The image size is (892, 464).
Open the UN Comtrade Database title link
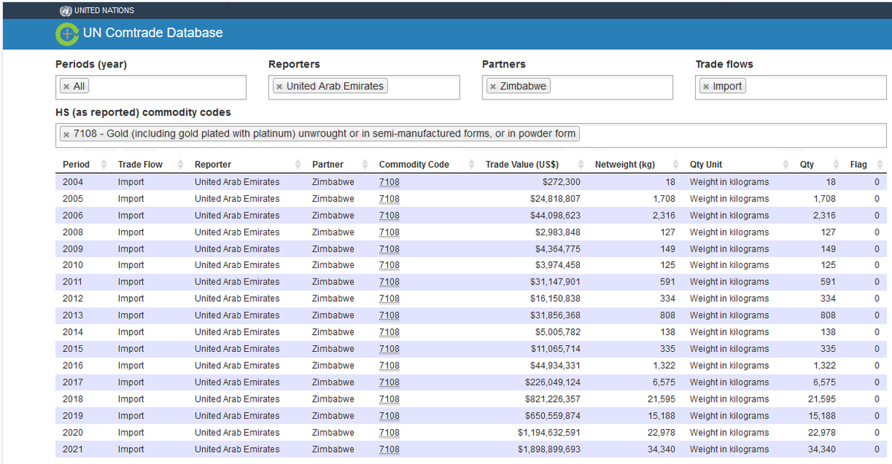[153, 33]
